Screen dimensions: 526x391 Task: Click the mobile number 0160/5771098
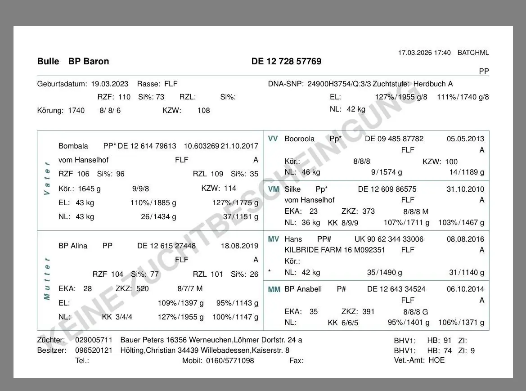click(230, 360)
